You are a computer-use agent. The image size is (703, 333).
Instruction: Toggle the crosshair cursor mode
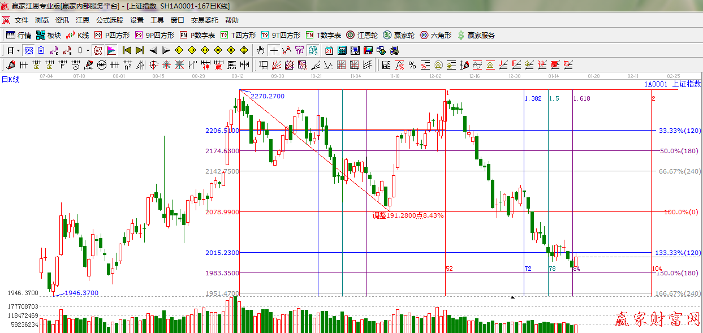pyautogui.click(x=274, y=50)
